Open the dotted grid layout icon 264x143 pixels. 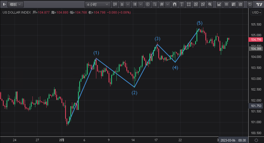(x=227, y=4)
